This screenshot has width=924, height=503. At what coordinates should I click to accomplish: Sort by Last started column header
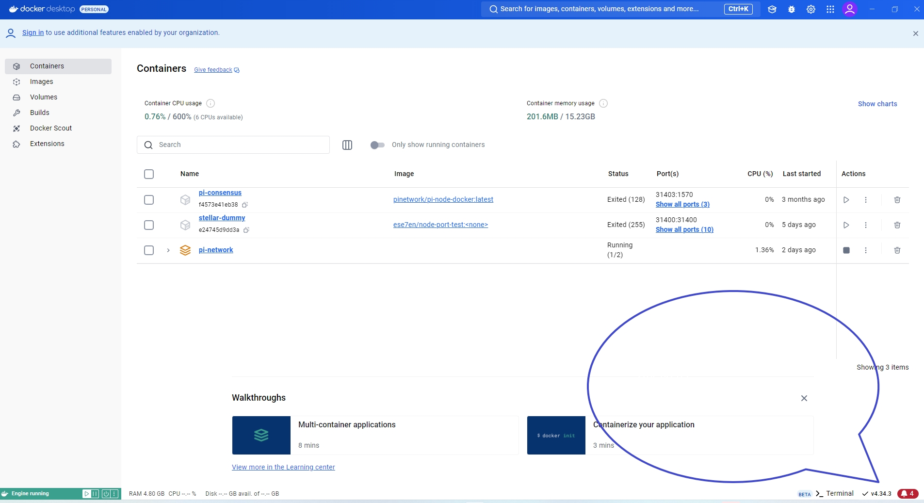[x=802, y=174]
